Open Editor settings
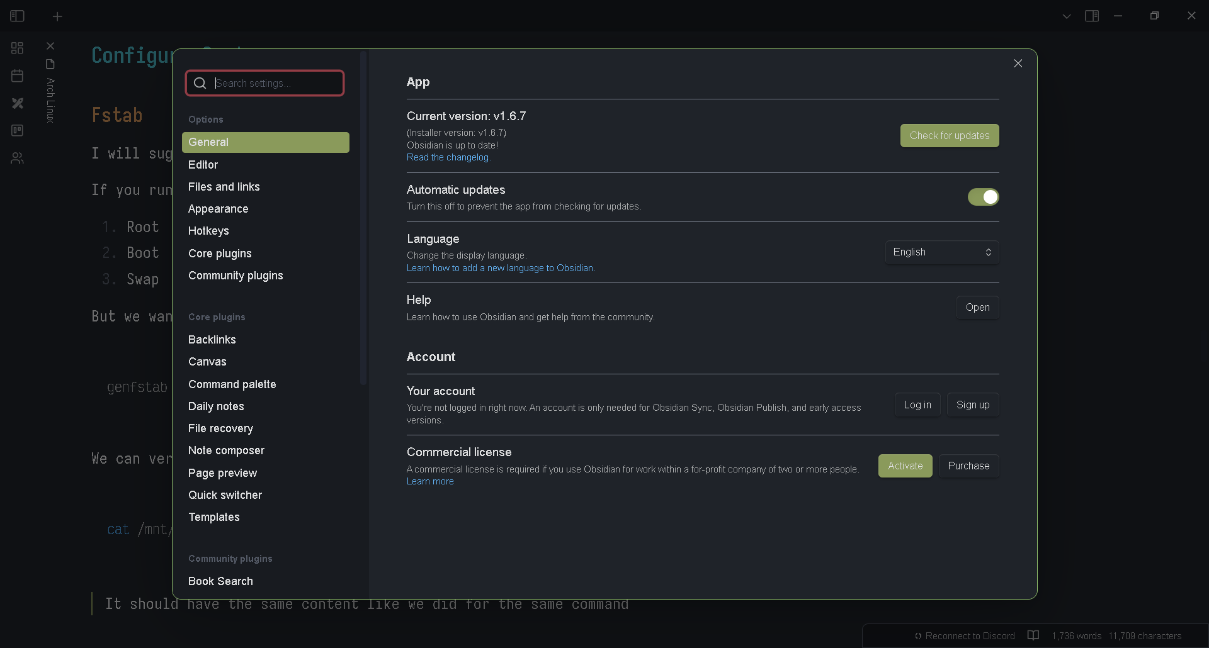 click(x=266, y=165)
